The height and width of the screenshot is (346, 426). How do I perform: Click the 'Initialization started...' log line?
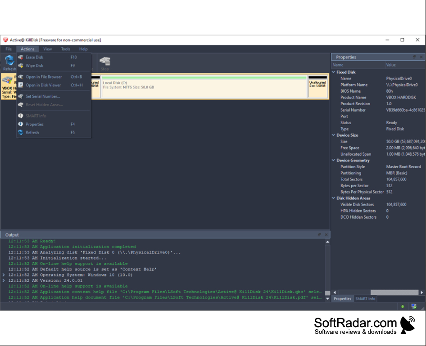point(57,258)
